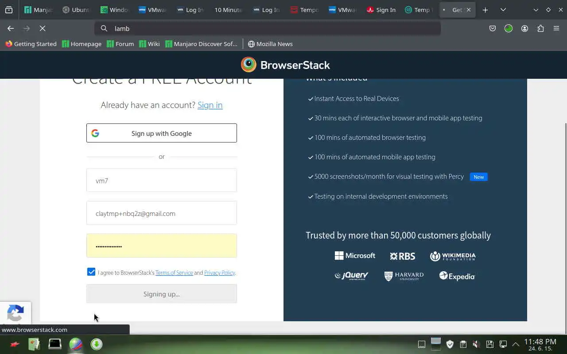Click the window minimize chevron in title bar
The image size is (567, 354).
(536, 10)
